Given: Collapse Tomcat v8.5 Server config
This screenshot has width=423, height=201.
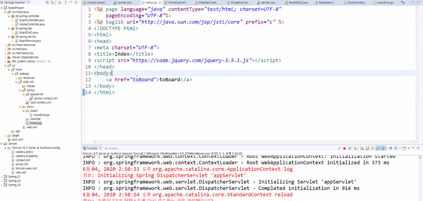Looking at the screenshot, I should coord(5,148).
